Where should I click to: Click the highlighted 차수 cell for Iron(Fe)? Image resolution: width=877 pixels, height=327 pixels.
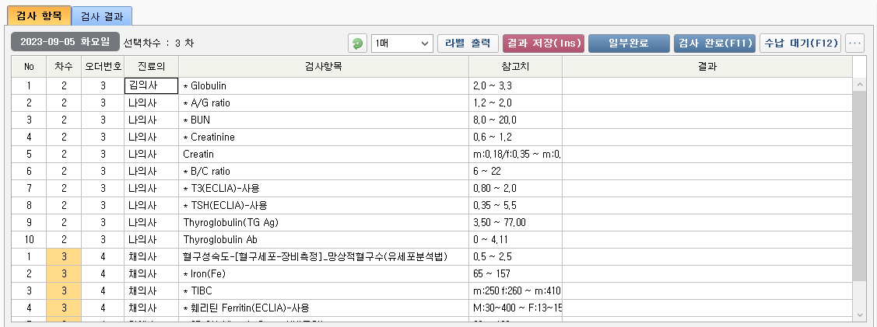point(64,273)
